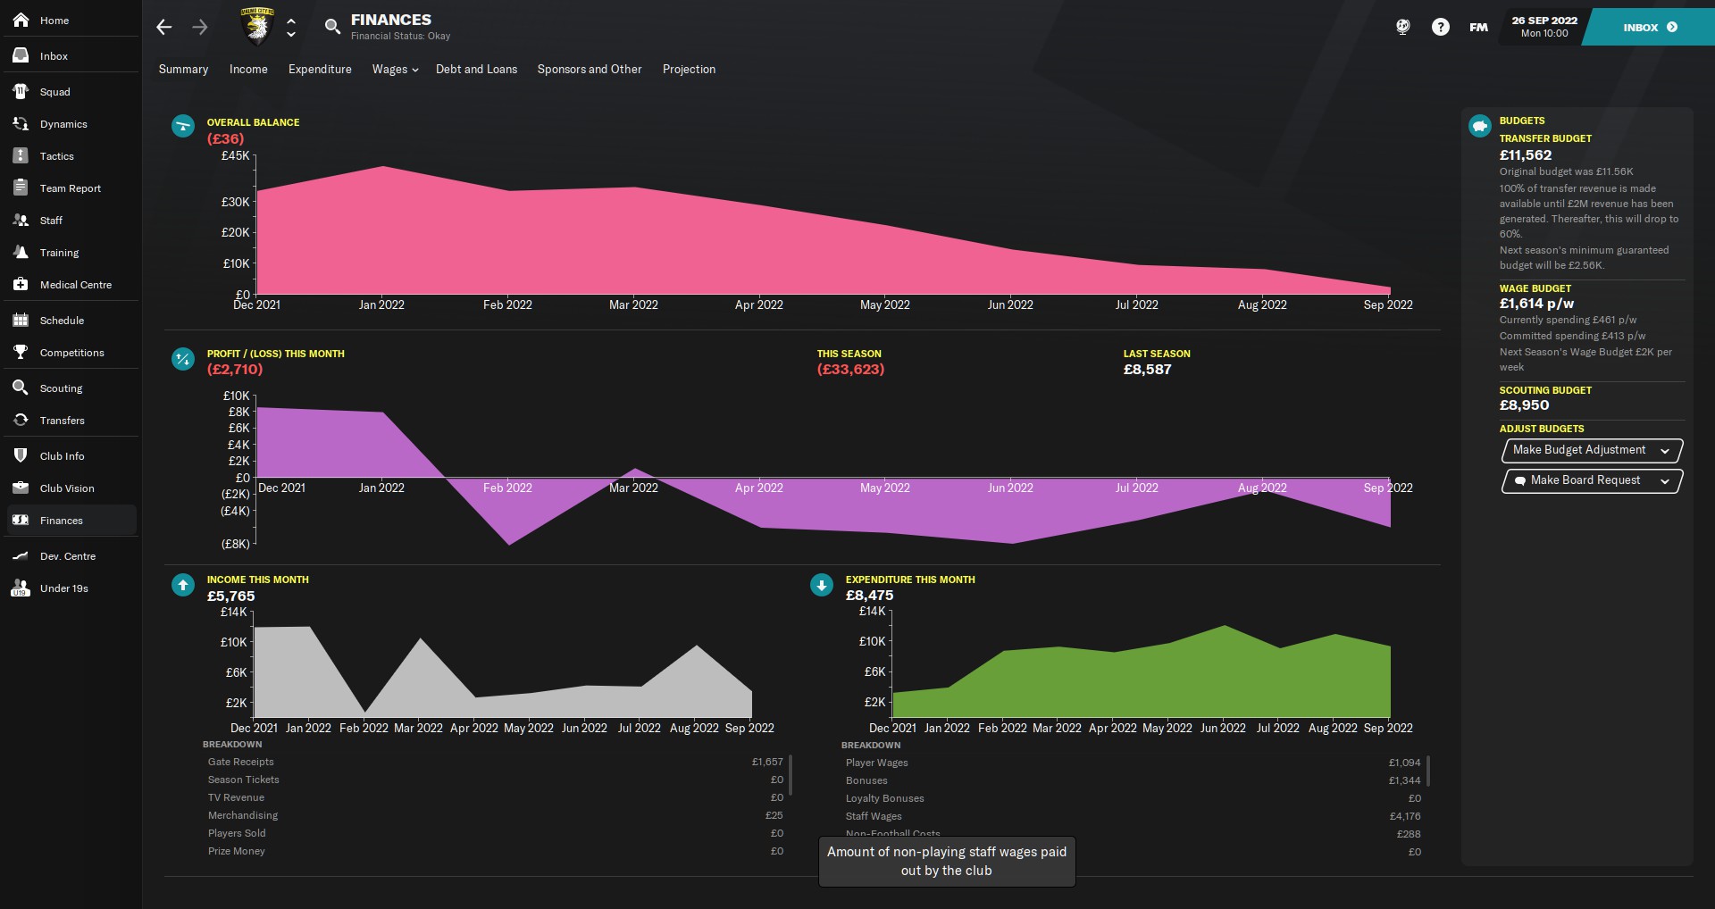Viewport: 1715px width, 909px height.
Task: Click the expenditure breakdown scrollbar
Action: coord(1427,771)
